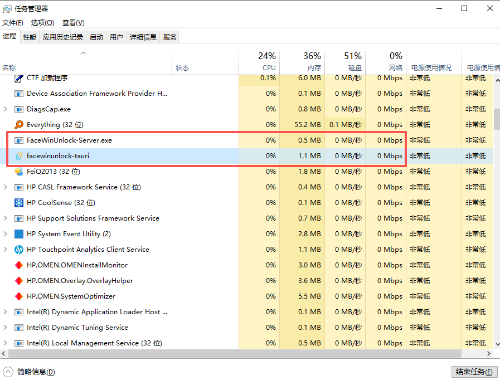Maximize the Task Manager window
Viewport: 500px width, 385px height.
[x=464, y=8]
